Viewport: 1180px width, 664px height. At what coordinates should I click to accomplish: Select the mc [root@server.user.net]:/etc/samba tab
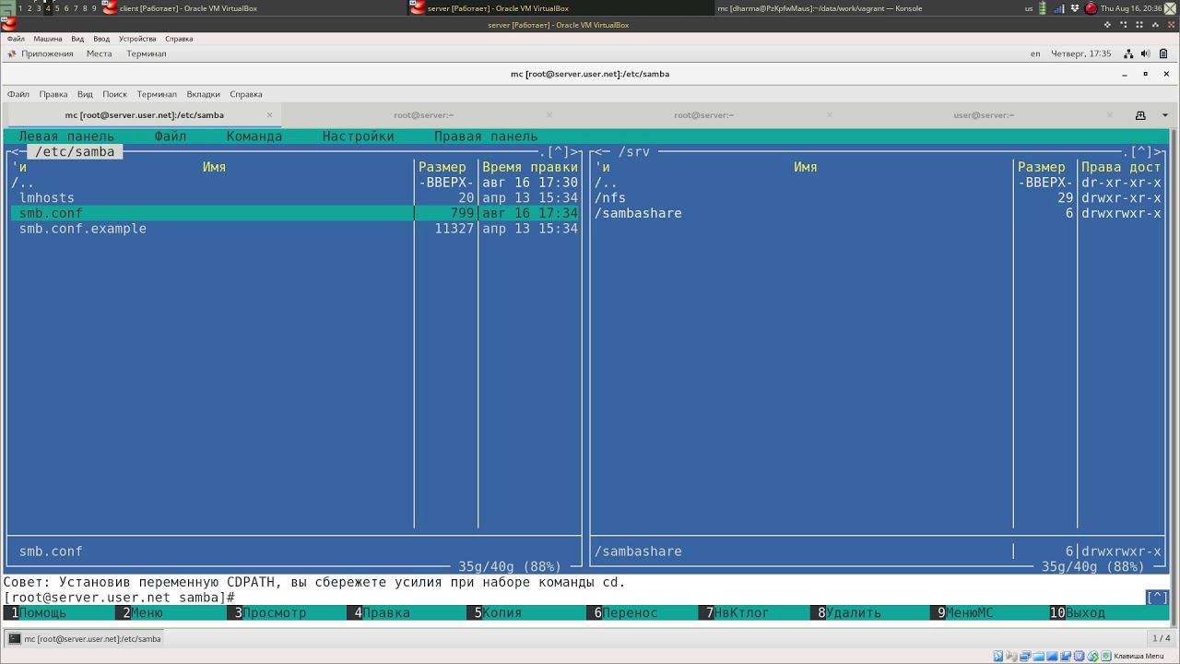tap(144, 115)
